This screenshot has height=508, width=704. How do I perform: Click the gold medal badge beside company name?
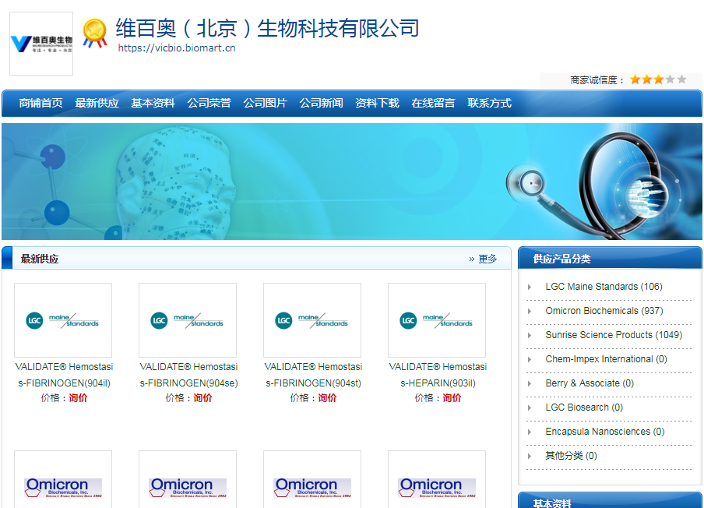click(x=95, y=34)
